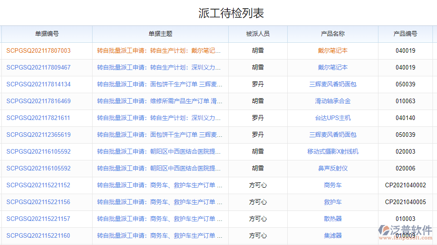The height and width of the screenshot is (245, 437).
Task: Open subject link in SCPGSQ202112365619 row
Action: point(159,135)
